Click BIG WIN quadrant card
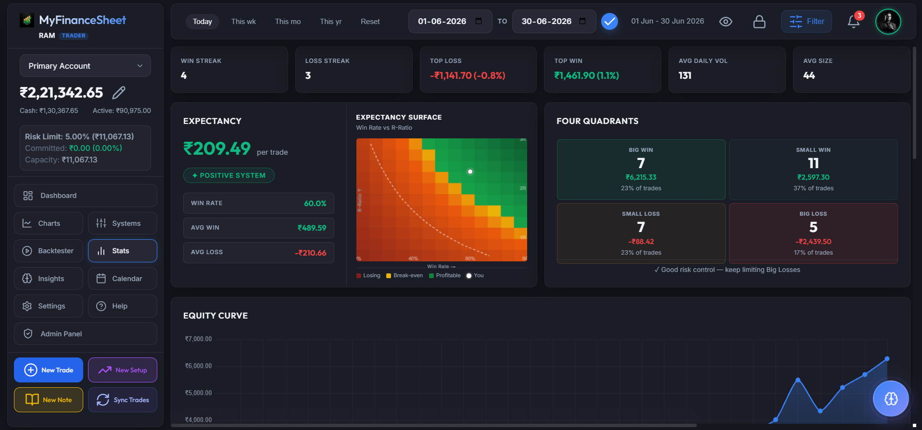922x430 pixels. [641, 170]
